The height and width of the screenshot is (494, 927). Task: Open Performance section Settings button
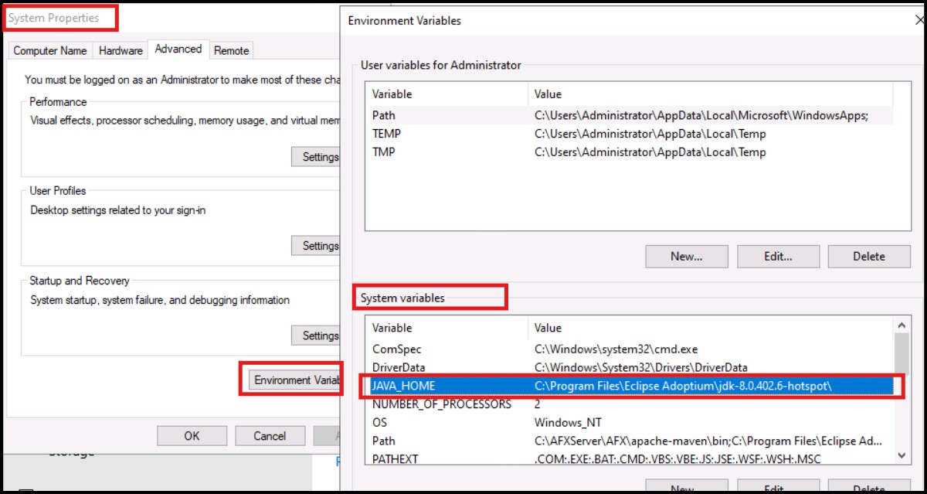(317, 157)
